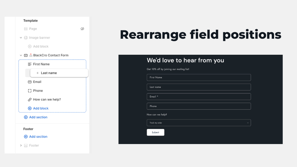Click the Phone input field in preview
The image size is (297, 167).
(x=199, y=106)
